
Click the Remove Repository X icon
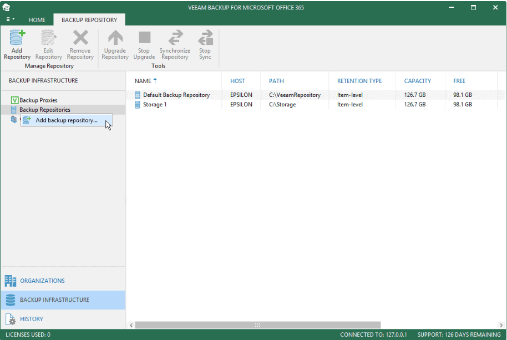pyautogui.click(x=80, y=38)
